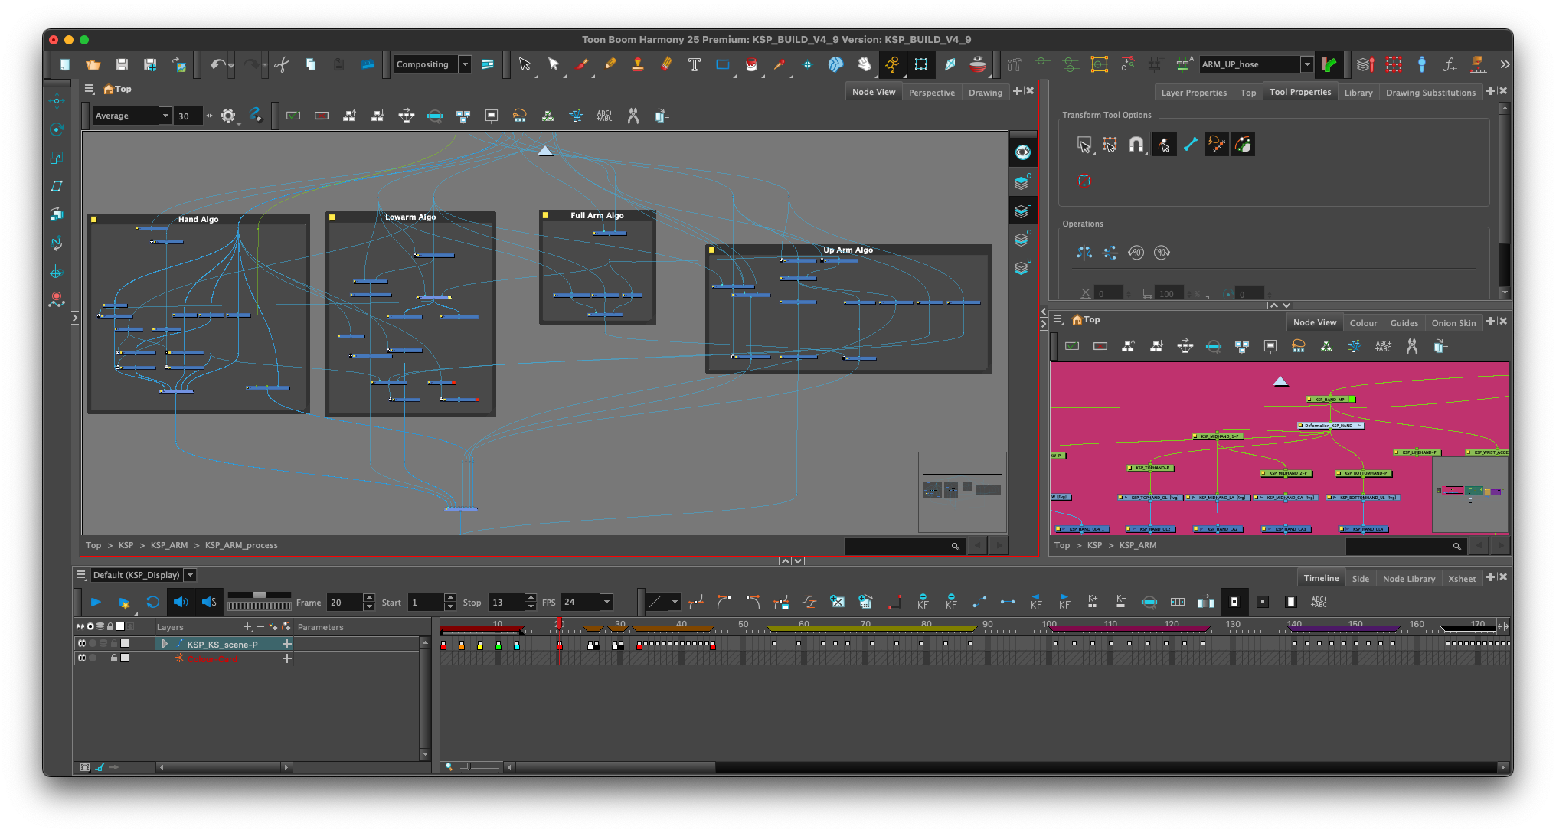Screen dimensions: 1556x833
Task: Click the Remove Keyframe icon in the timeline toolbar
Action: (x=951, y=603)
